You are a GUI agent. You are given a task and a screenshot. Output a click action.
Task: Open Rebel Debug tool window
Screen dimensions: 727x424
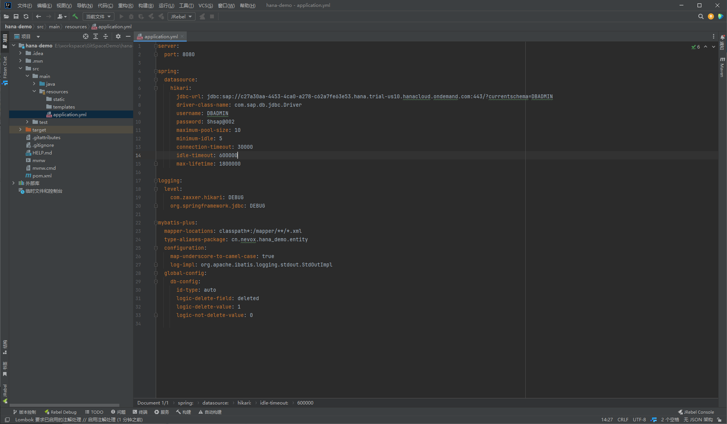tap(60, 412)
